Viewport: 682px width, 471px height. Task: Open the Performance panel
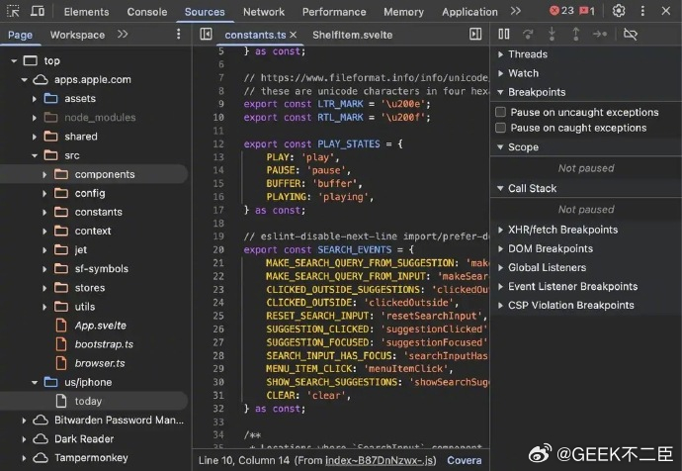click(334, 12)
